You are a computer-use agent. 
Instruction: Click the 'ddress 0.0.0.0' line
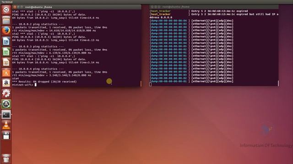point(161,17)
